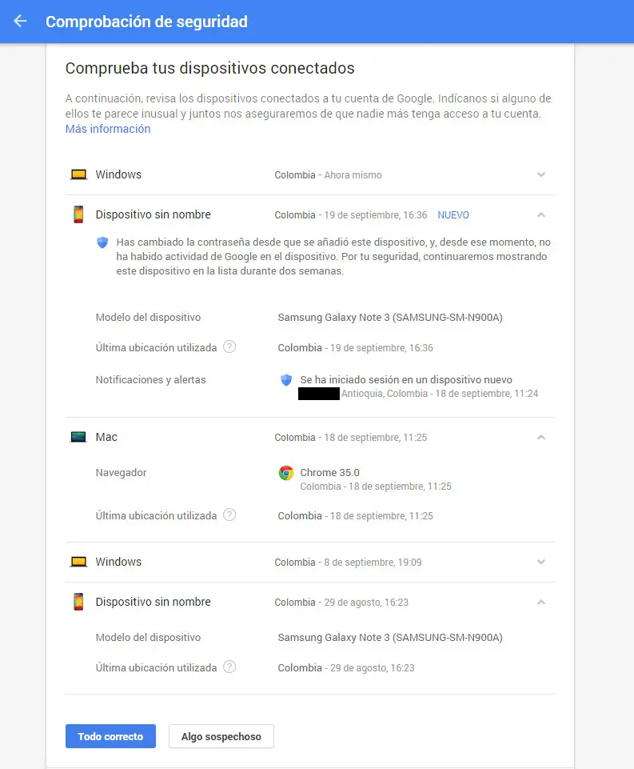Click the blue shield beside password change notice
Viewport: 634px width, 769px height.
pos(102,242)
